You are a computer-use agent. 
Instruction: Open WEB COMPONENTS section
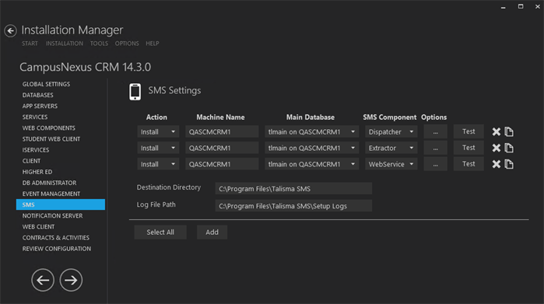49,128
